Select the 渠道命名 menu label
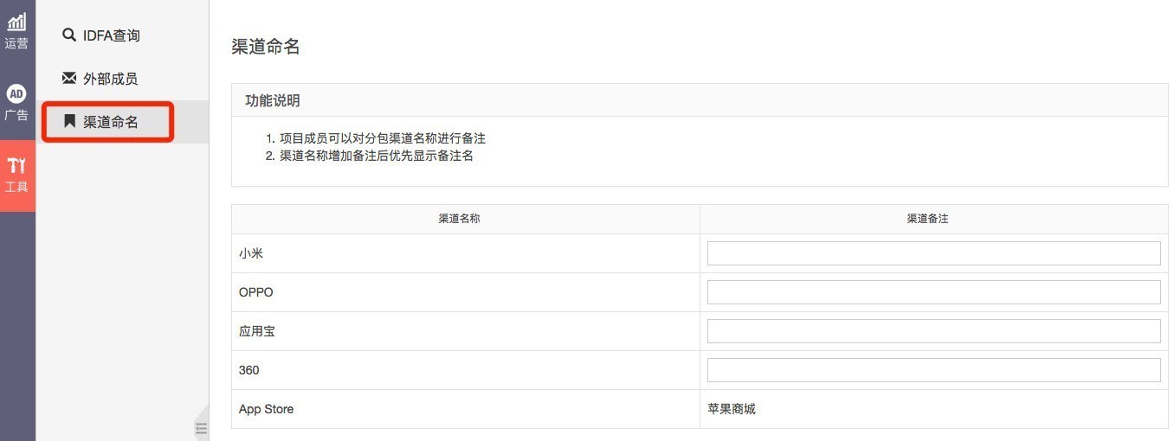The width and height of the screenshot is (1174, 441). (x=110, y=122)
